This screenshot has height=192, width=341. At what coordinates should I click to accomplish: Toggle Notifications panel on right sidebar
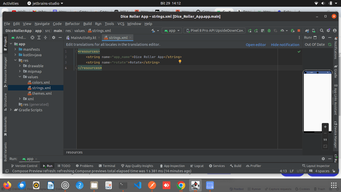[x=336, y=48]
